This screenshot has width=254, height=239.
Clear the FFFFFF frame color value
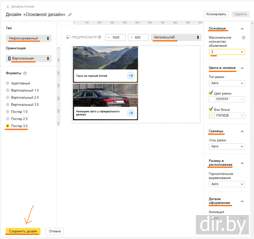pyautogui.click(x=242, y=99)
